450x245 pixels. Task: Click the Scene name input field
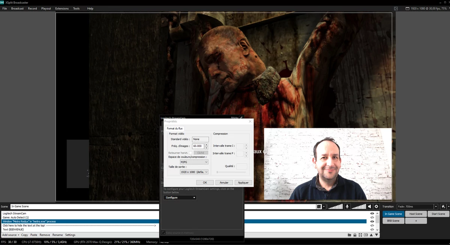coord(163,206)
